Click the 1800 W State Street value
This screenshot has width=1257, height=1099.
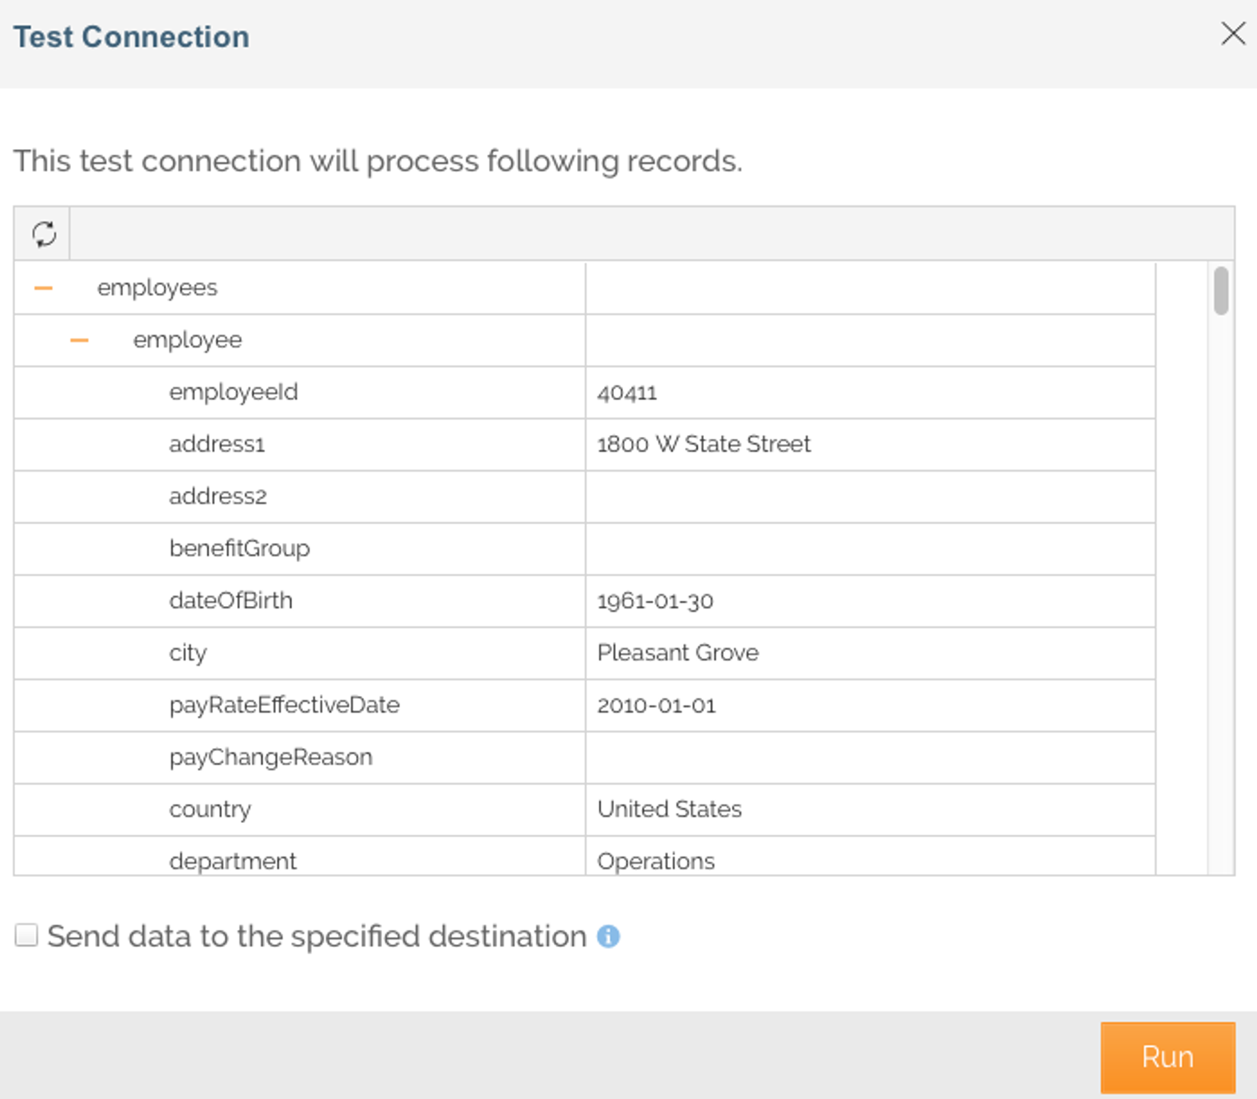click(x=703, y=445)
